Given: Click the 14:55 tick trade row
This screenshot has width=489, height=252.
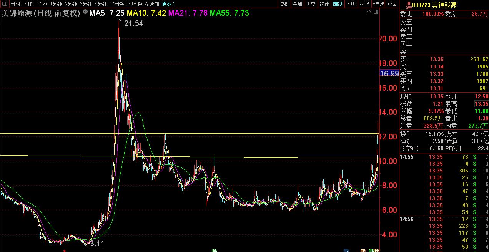Looking at the screenshot, I should tap(444, 157).
